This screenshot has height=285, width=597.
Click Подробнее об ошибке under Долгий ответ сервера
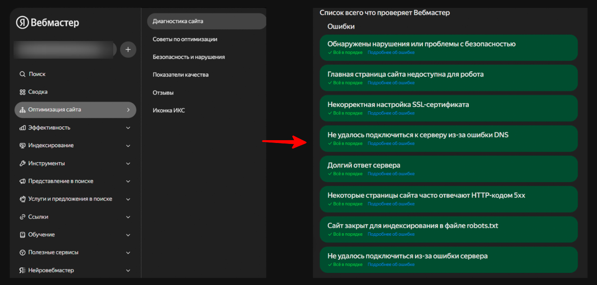[391, 174]
